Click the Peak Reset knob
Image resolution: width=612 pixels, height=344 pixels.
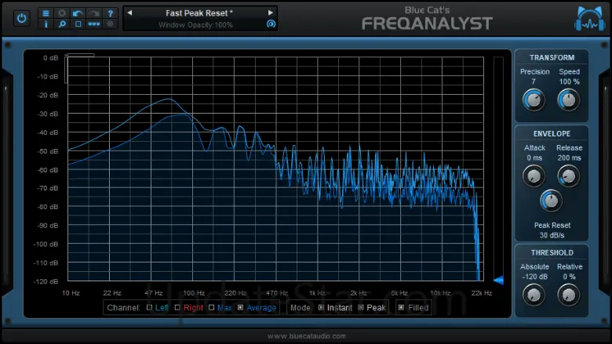[551, 201]
